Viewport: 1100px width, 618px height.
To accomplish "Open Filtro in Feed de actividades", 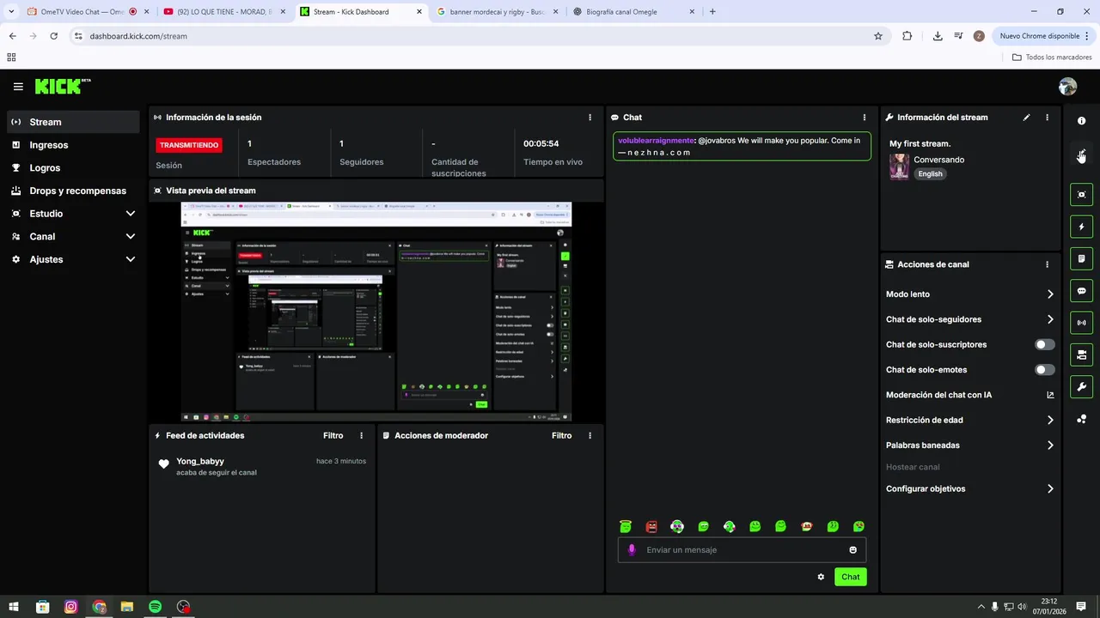I will pos(333,436).
